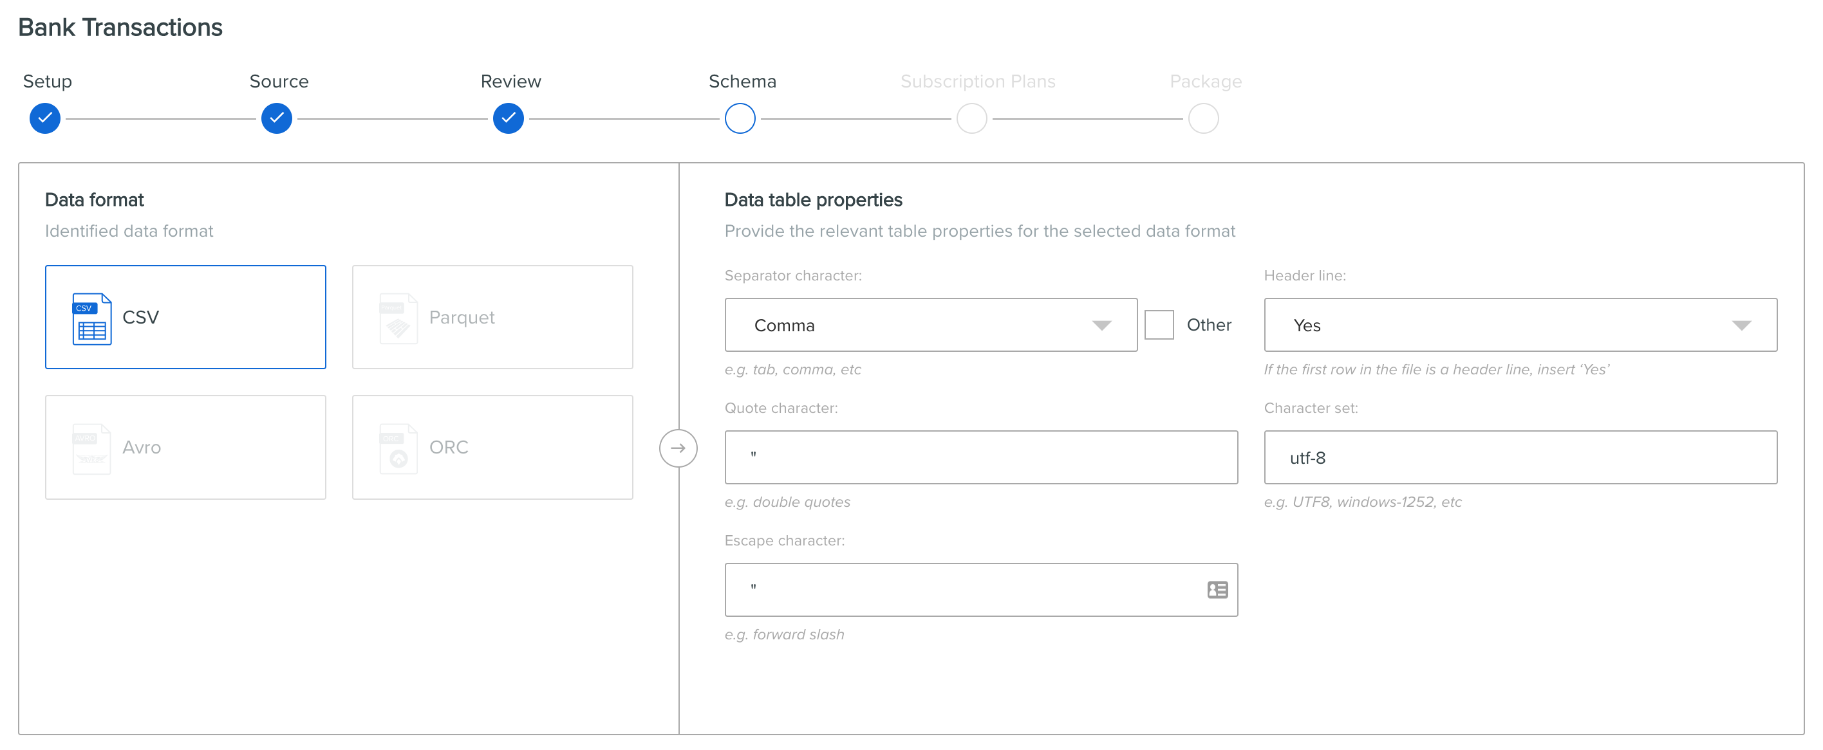Click the 'Header line:' label

[x=1304, y=276]
